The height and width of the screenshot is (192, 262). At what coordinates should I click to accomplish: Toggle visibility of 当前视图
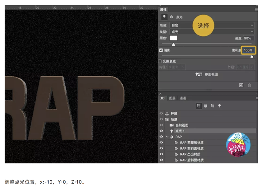(161, 125)
